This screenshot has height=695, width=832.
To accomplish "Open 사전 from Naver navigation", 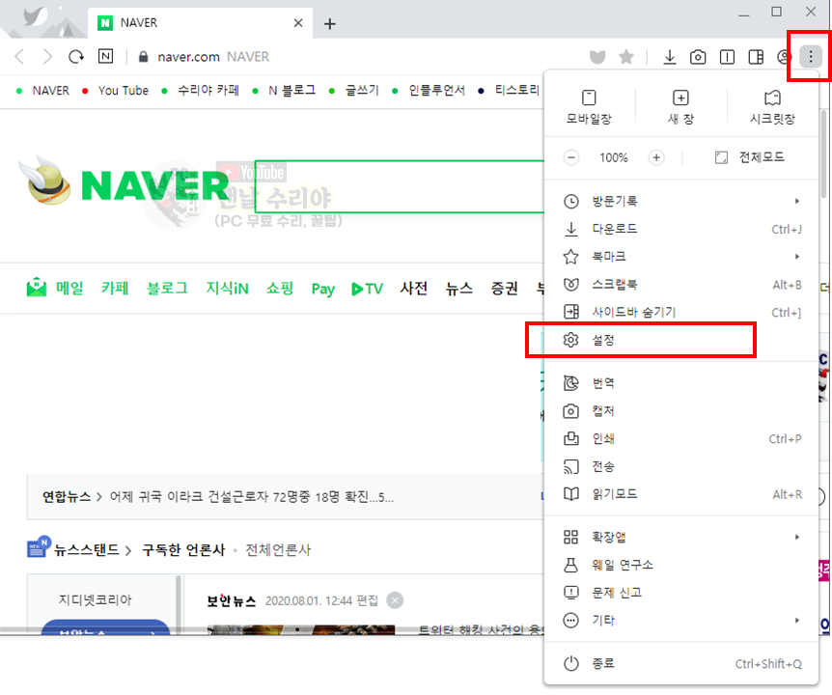I will [x=413, y=288].
